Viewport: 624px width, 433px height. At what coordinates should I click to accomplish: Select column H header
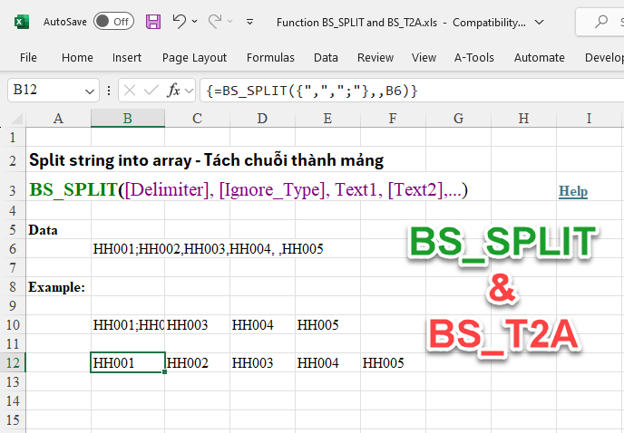523,119
